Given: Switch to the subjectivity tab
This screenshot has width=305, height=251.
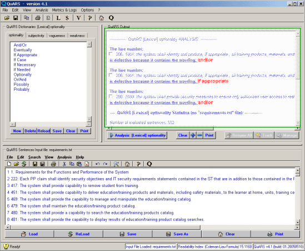Looking at the screenshot, I should [36, 36].
